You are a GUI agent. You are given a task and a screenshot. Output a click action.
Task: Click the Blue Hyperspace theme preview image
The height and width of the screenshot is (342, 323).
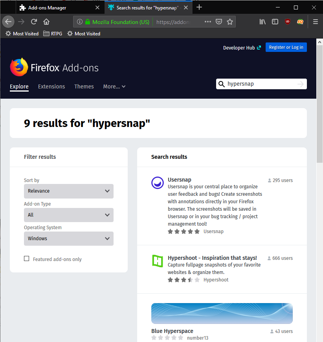pyautogui.click(x=222, y=313)
